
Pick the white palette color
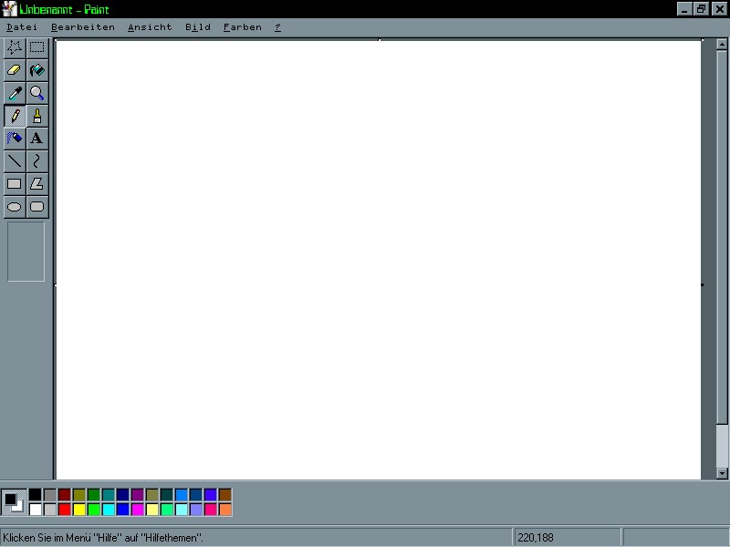36,510
